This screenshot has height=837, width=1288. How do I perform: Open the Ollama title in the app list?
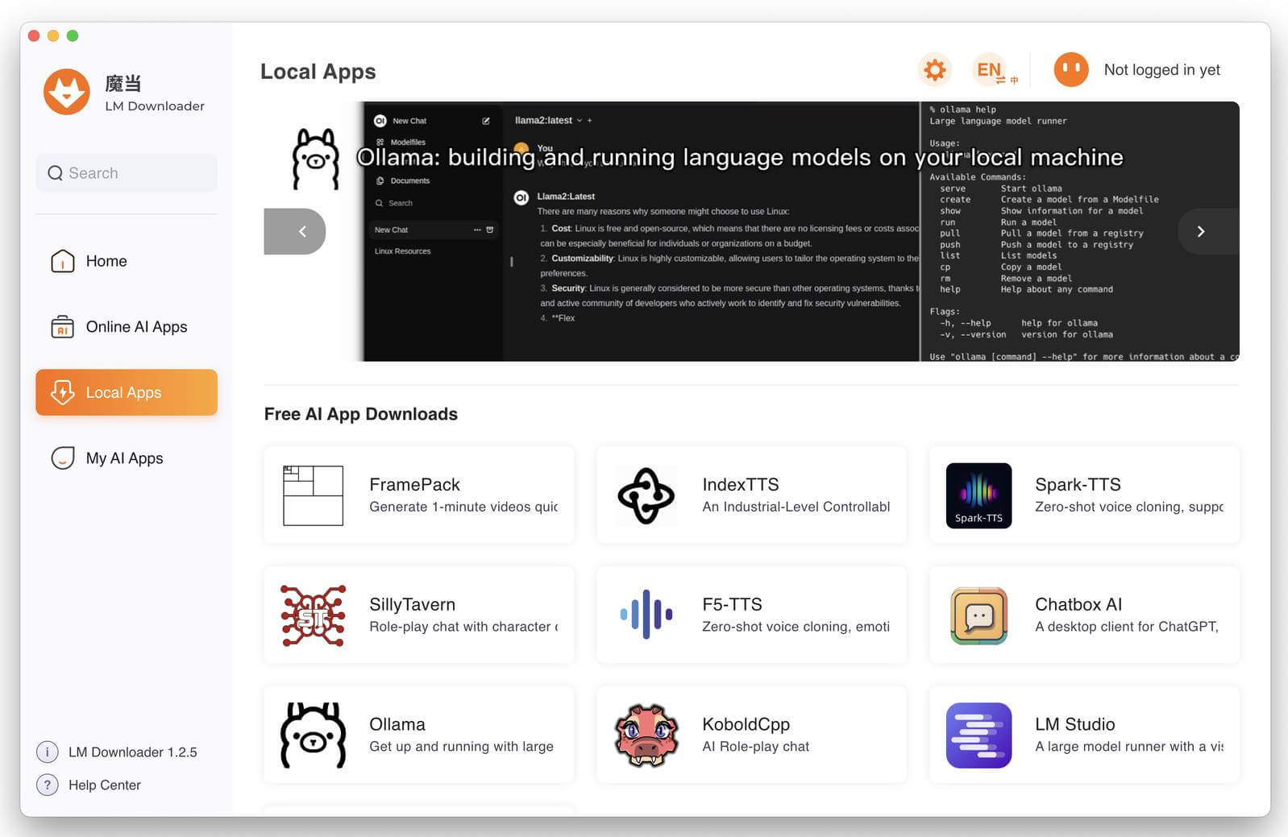click(397, 724)
